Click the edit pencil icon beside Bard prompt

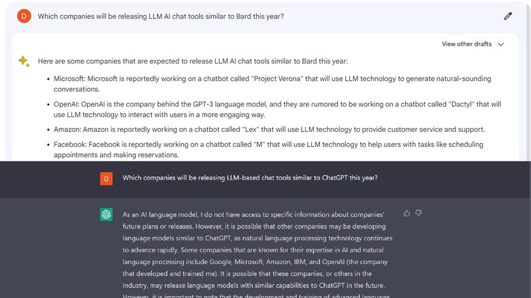pyautogui.click(x=508, y=16)
